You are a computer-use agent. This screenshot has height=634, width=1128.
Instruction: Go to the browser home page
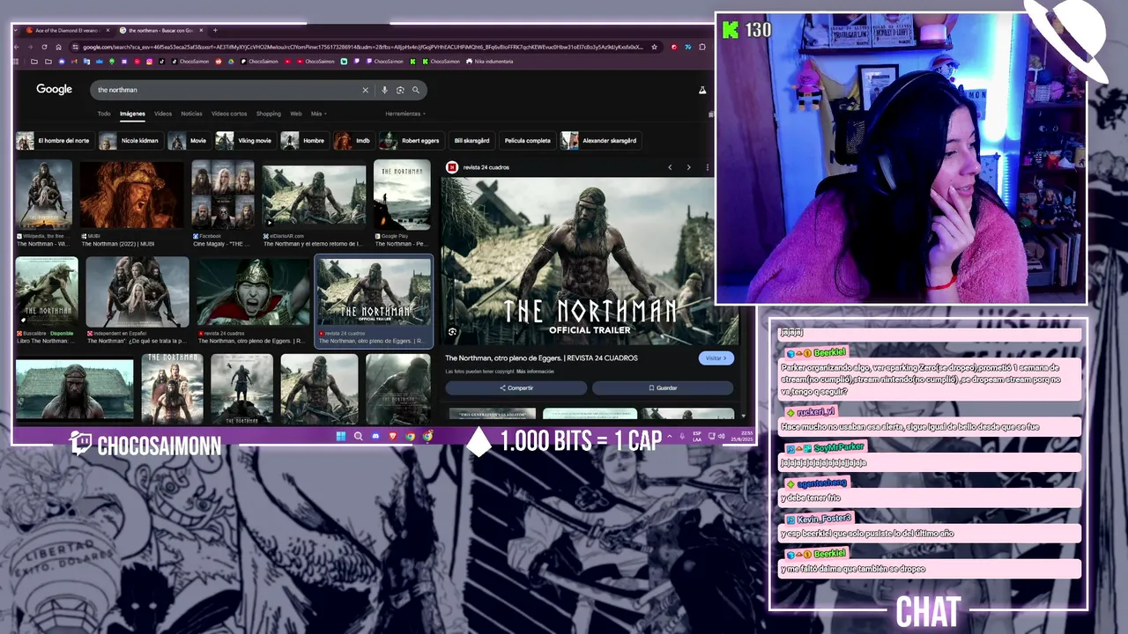click(x=59, y=47)
